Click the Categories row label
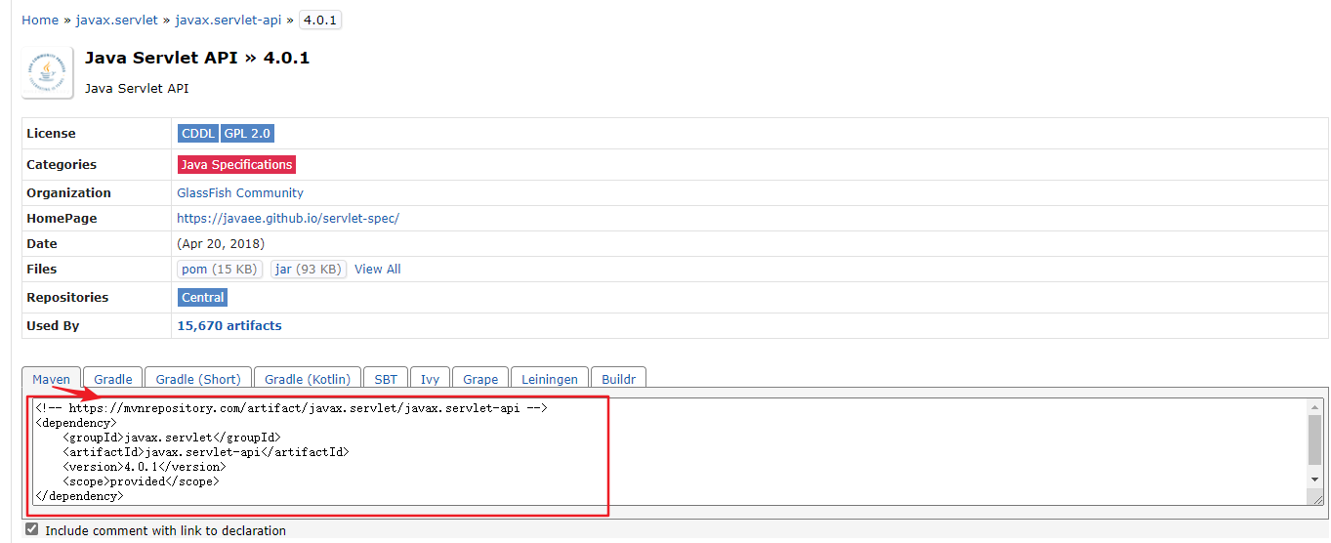Image resolution: width=1331 pixels, height=543 pixels. tap(62, 165)
